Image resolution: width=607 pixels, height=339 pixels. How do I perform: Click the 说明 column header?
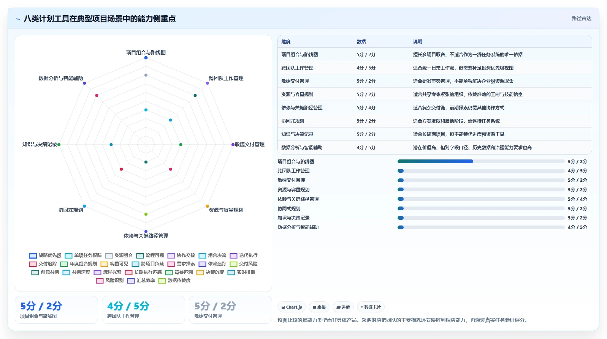coord(418,42)
